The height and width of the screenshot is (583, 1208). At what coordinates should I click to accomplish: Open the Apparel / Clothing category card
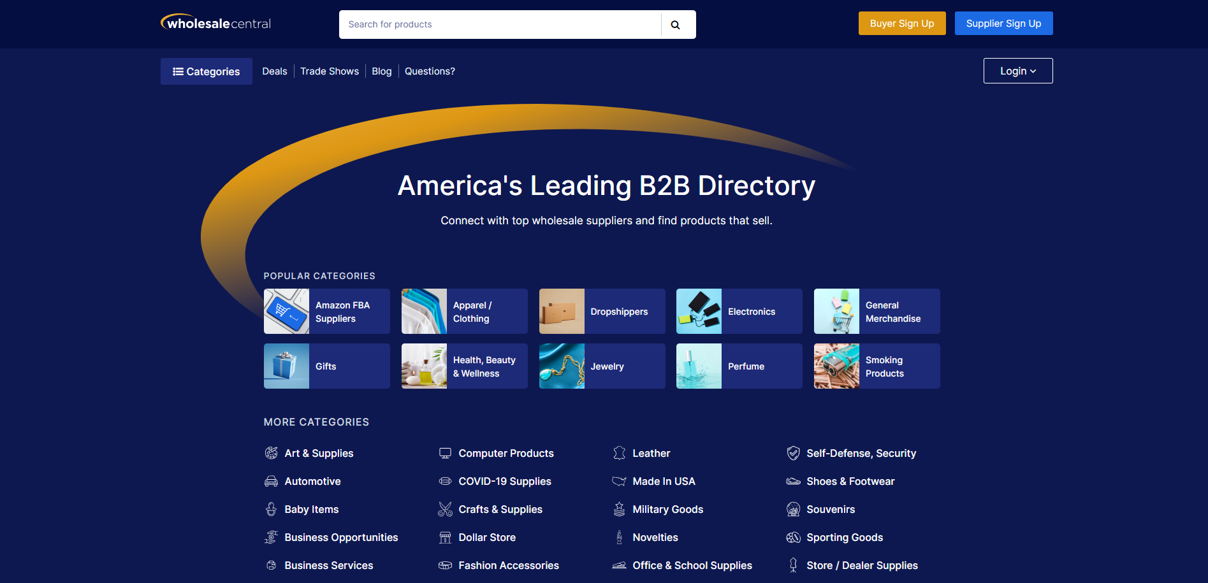(x=465, y=312)
